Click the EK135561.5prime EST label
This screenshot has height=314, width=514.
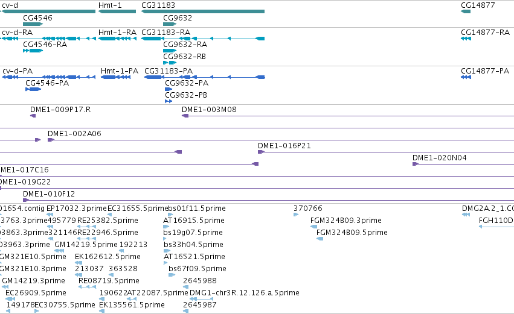[132, 305]
